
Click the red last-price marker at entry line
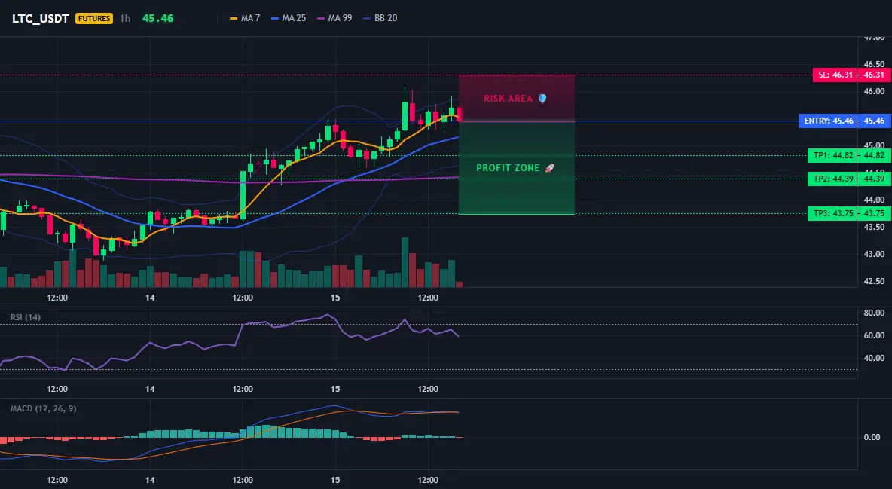pyautogui.click(x=459, y=114)
